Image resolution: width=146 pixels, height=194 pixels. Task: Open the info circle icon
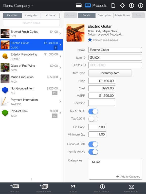click(x=140, y=6)
